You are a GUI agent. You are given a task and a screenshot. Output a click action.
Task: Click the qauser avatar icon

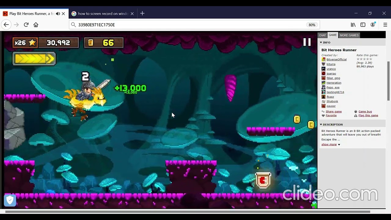click(x=323, y=106)
